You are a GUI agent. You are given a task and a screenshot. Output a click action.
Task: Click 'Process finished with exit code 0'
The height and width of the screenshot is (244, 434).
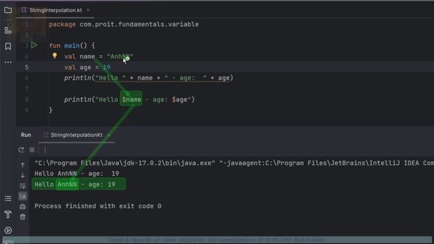click(x=98, y=206)
